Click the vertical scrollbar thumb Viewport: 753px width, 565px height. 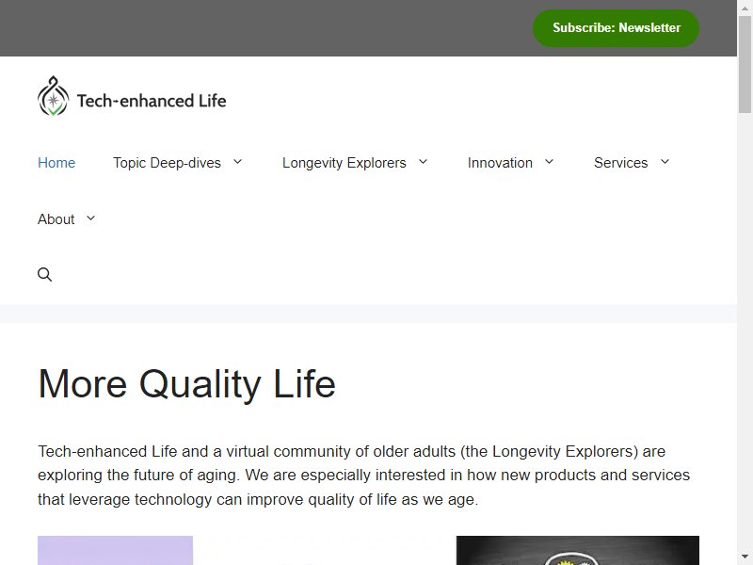pyautogui.click(x=745, y=65)
